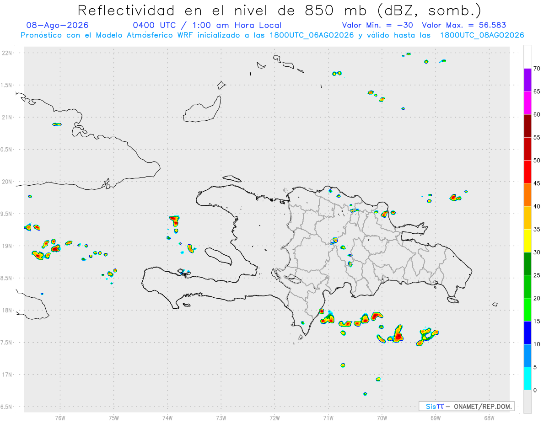Screen dimensions: 549x424
Task: Click the '75W' longitude label
Action: pos(114,418)
